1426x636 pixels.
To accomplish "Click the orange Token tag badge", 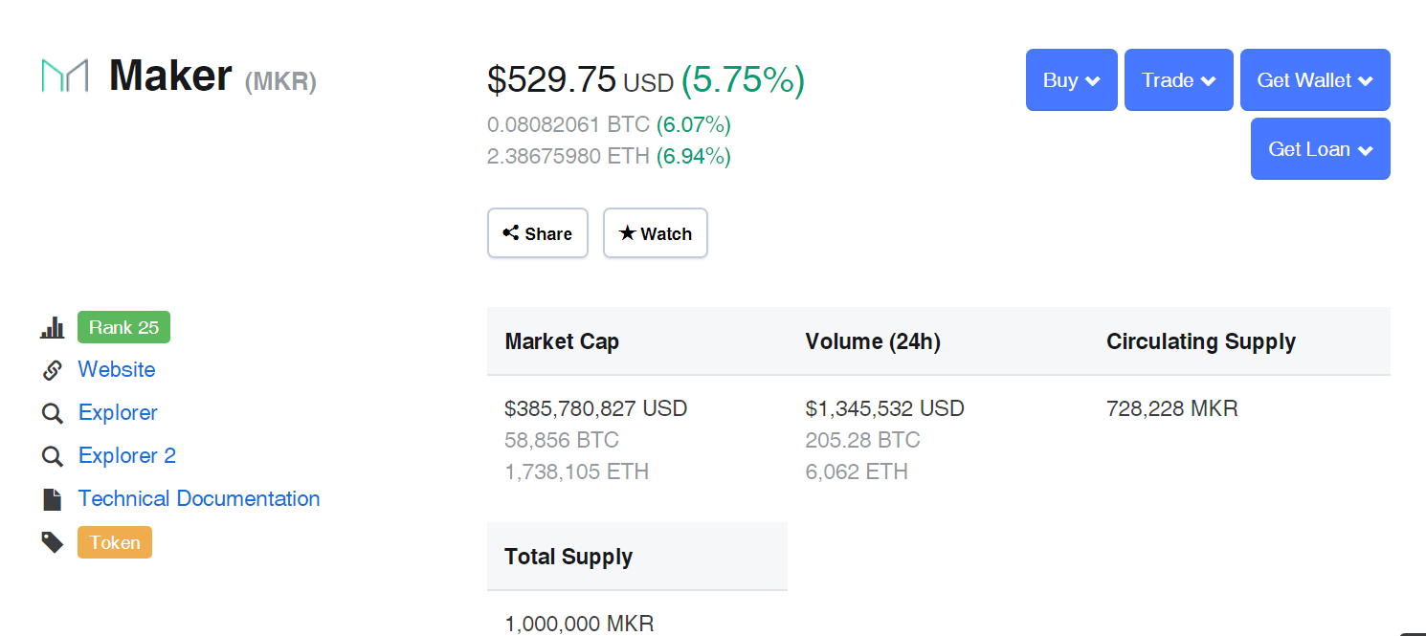I will [x=115, y=542].
